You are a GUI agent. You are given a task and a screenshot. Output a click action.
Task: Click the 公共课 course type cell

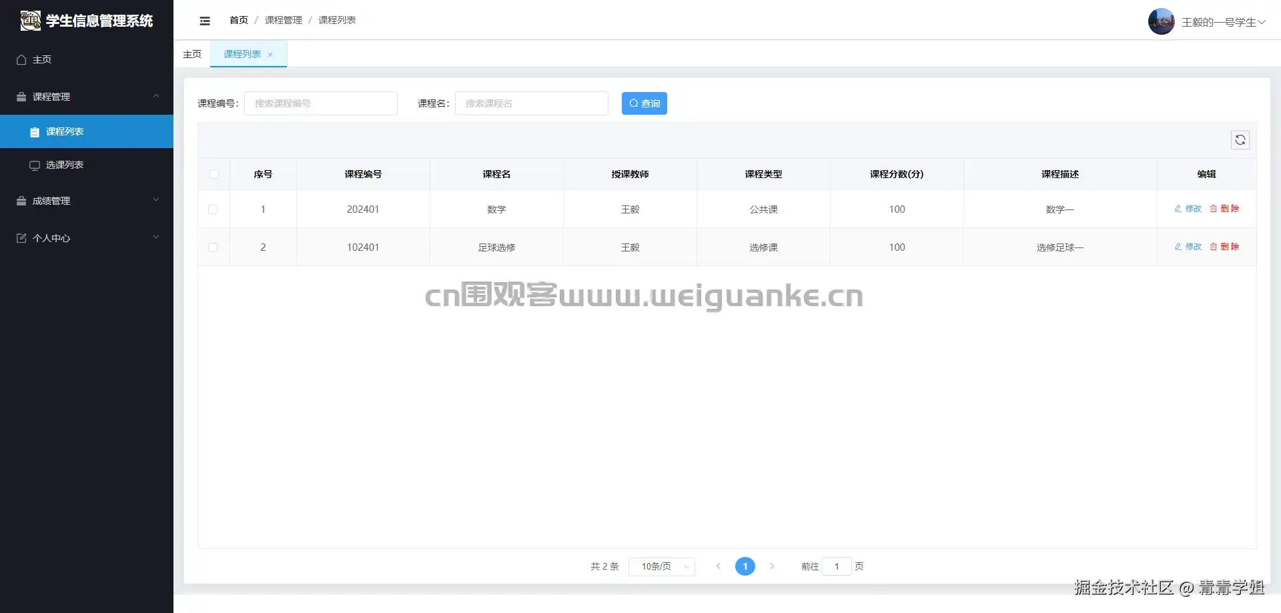coord(763,209)
